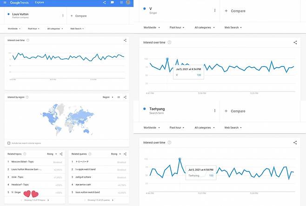Go to next page of Related topics
The height and width of the screenshot is (206, 306).
pyautogui.click(x=48, y=200)
